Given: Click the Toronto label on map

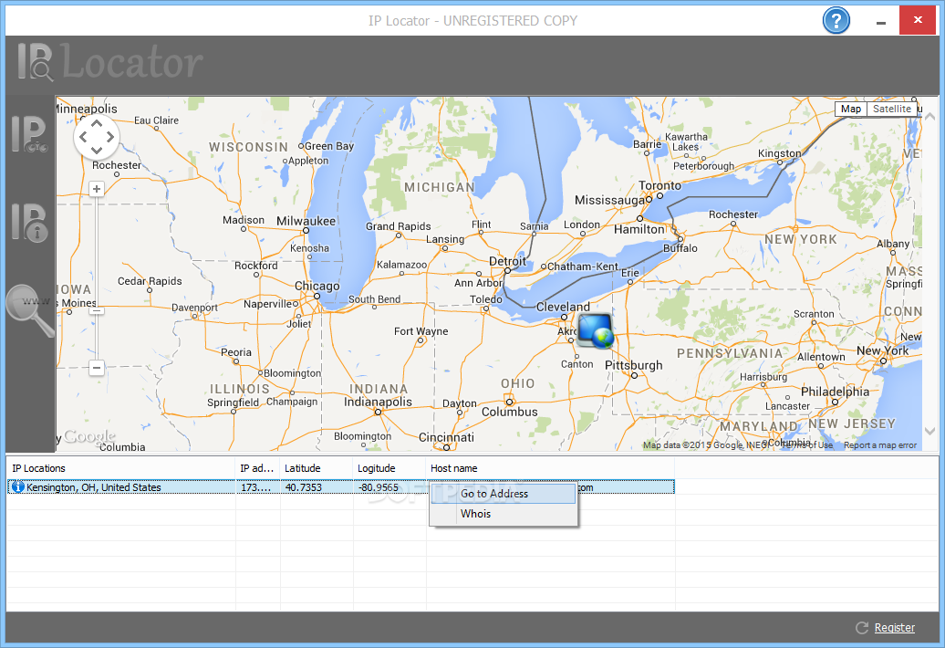Looking at the screenshot, I should click(x=659, y=185).
